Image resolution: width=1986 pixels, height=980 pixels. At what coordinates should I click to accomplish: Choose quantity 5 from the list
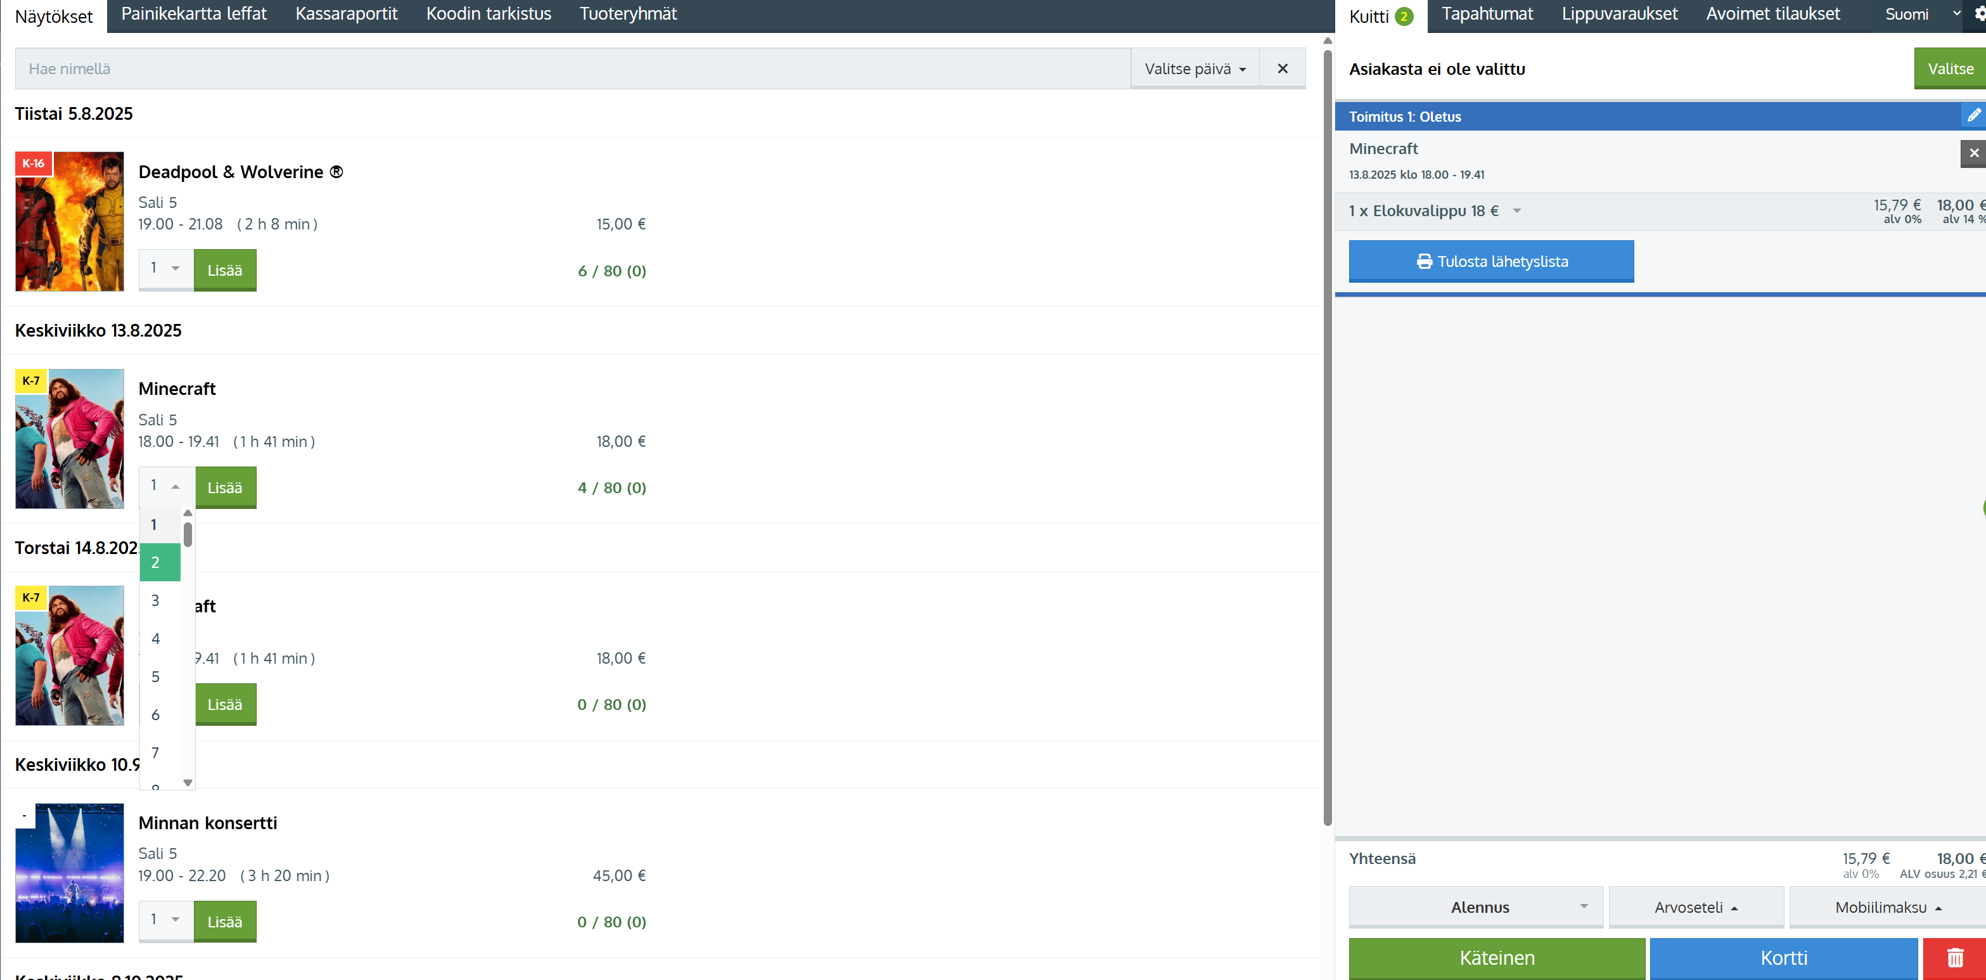tap(156, 676)
